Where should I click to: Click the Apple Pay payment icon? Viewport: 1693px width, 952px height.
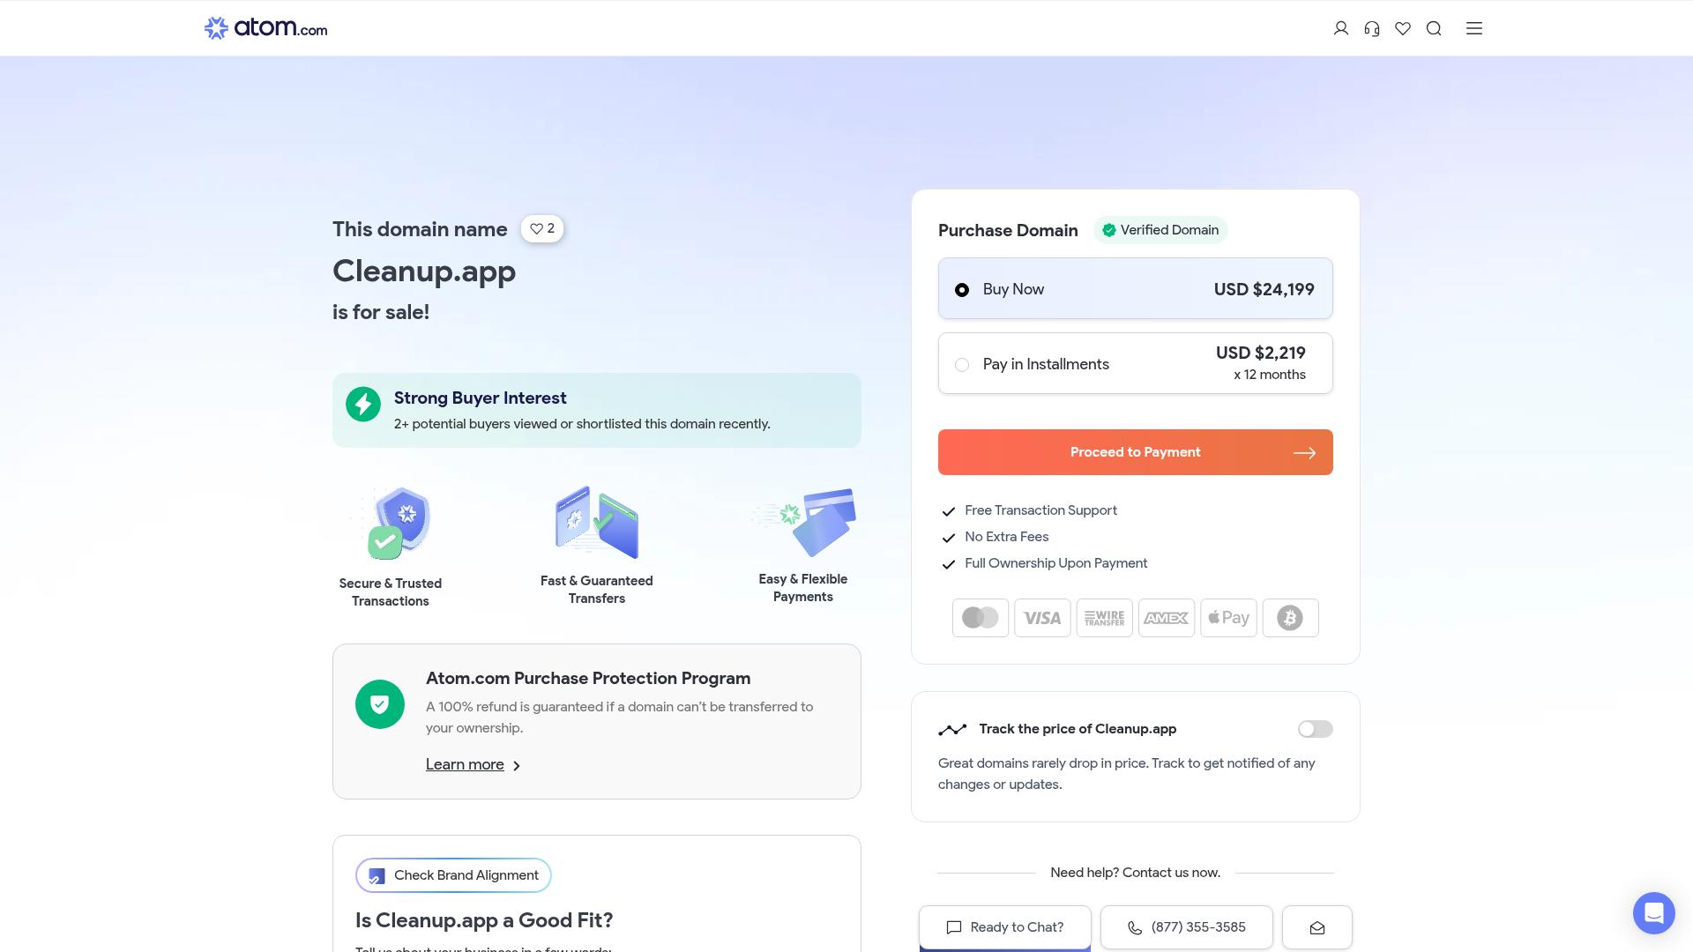click(x=1228, y=617)
